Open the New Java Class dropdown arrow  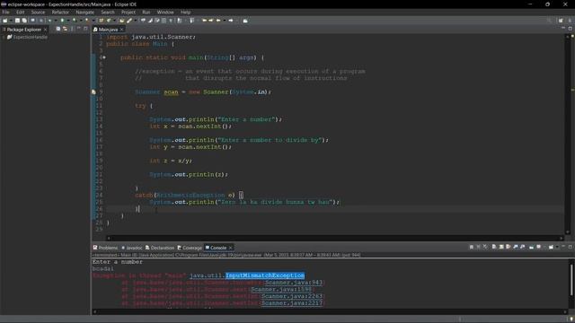114,21
